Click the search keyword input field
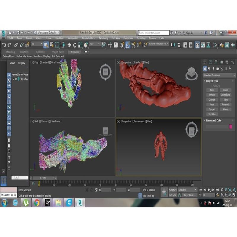 [x=154, y=33]
